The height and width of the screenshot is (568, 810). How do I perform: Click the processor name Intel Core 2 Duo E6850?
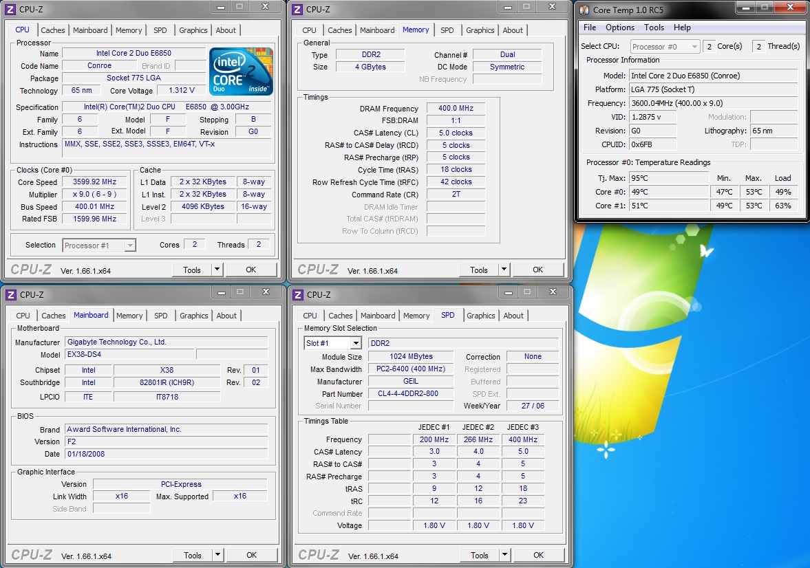click(x=134, y=53)
